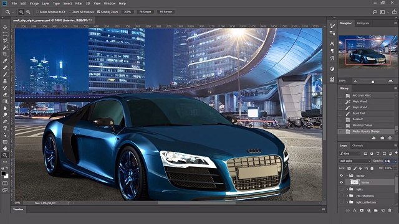Open the Window menu
The height and width of the screenshot is (224, 399).
110,4
